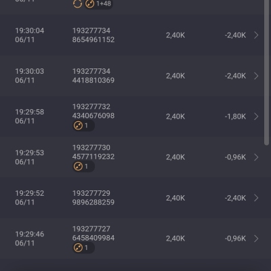The width and height of the screenshot is (271, 271).
Task: Select round ID 193277734 4418810369
Action: point(93,76)
